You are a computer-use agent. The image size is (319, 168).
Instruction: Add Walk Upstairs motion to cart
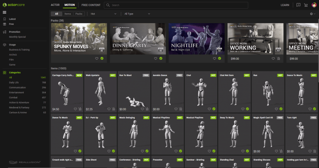113,109
